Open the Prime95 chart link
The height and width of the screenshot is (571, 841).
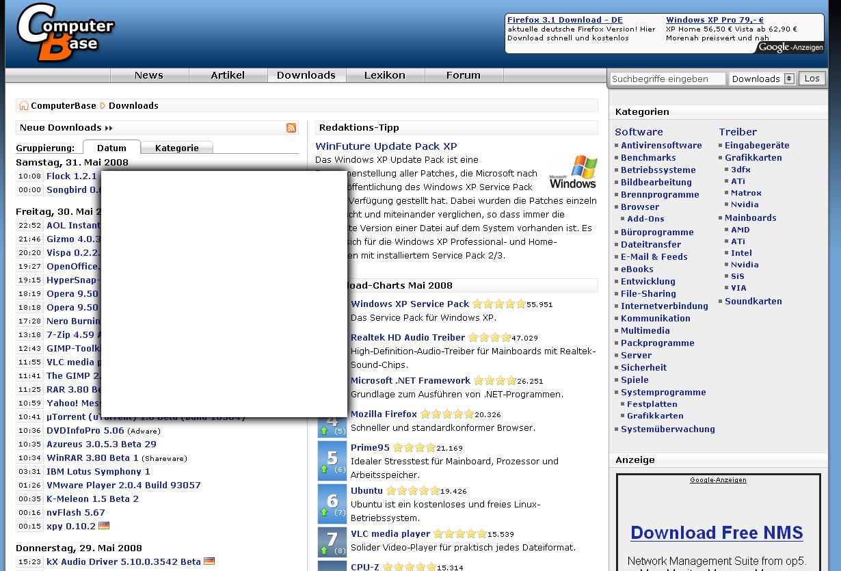coord(370,448)
